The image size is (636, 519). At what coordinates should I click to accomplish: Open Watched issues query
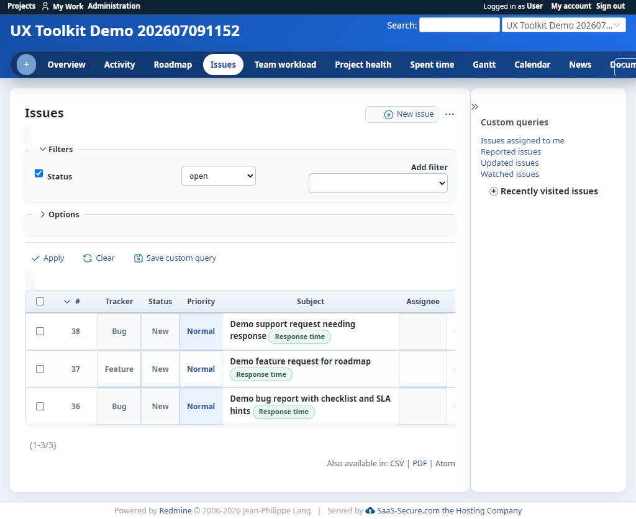coord(510,174)
